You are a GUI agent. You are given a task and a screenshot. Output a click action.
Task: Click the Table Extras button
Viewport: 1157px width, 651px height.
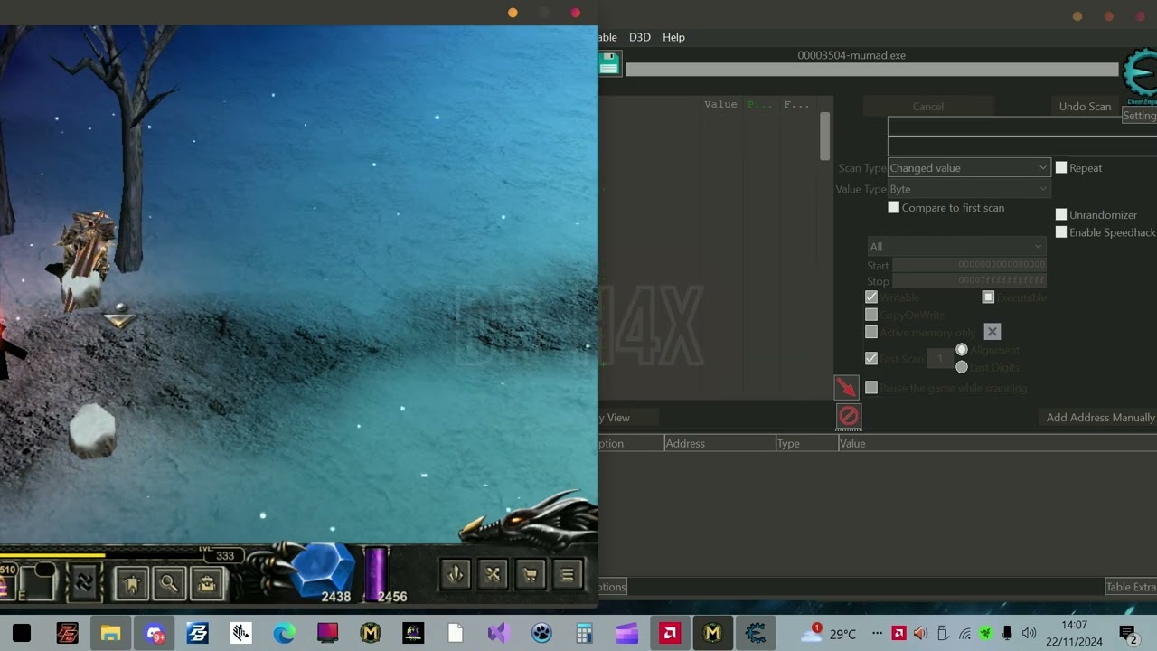(x=1131, y=587)
